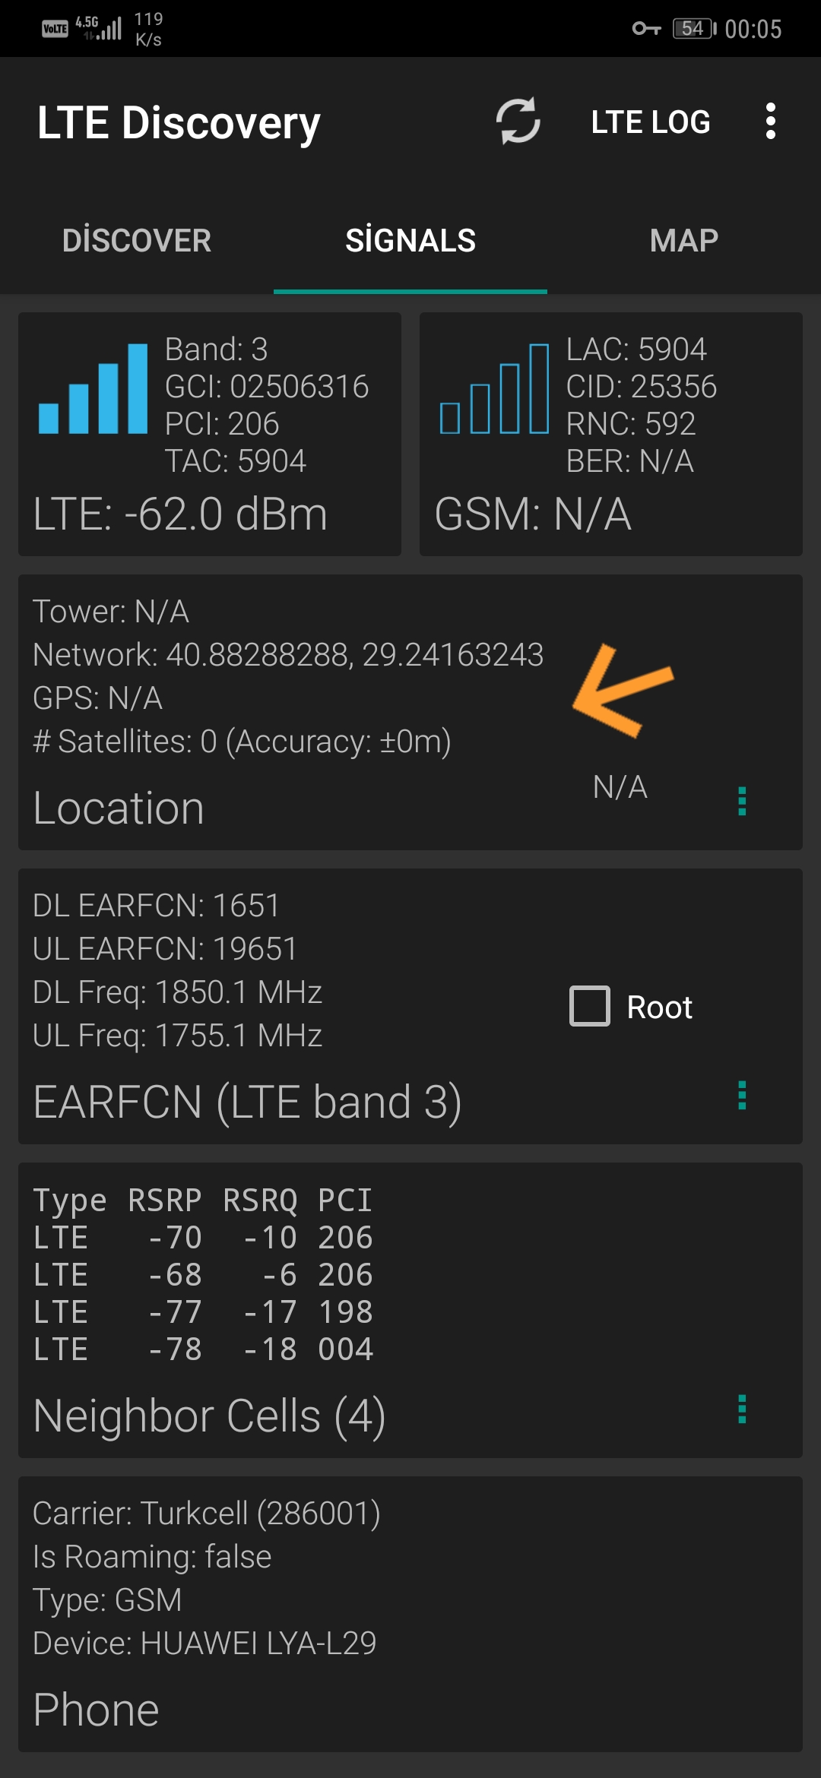The width and height of the screenshot is (821, 1778).
Task: Tap the battery indicator in status bar
Action: (694, 29)
